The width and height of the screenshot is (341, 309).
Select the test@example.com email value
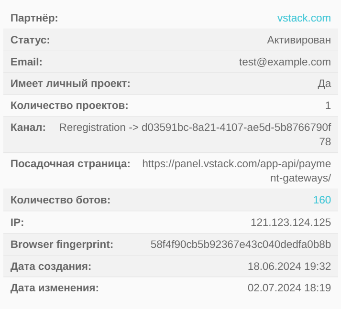click(x=285, y=62)
